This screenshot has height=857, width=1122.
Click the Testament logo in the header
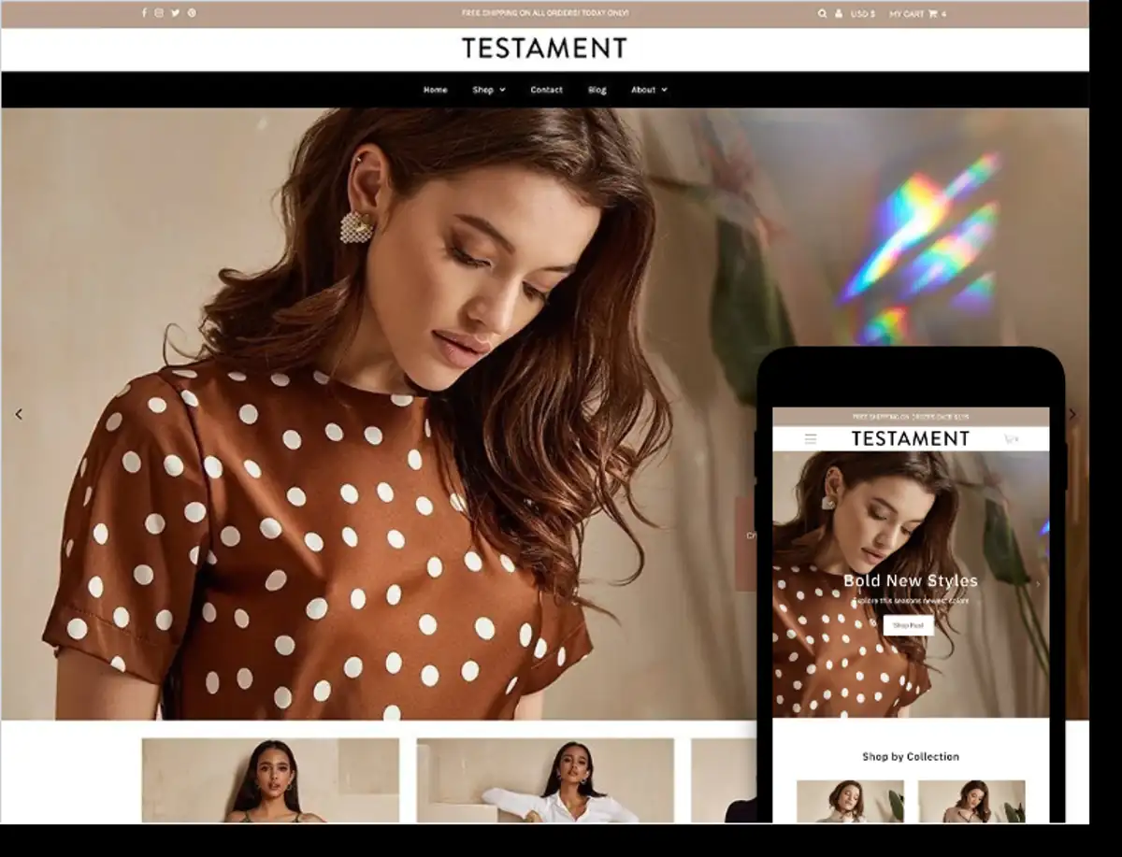545,49
